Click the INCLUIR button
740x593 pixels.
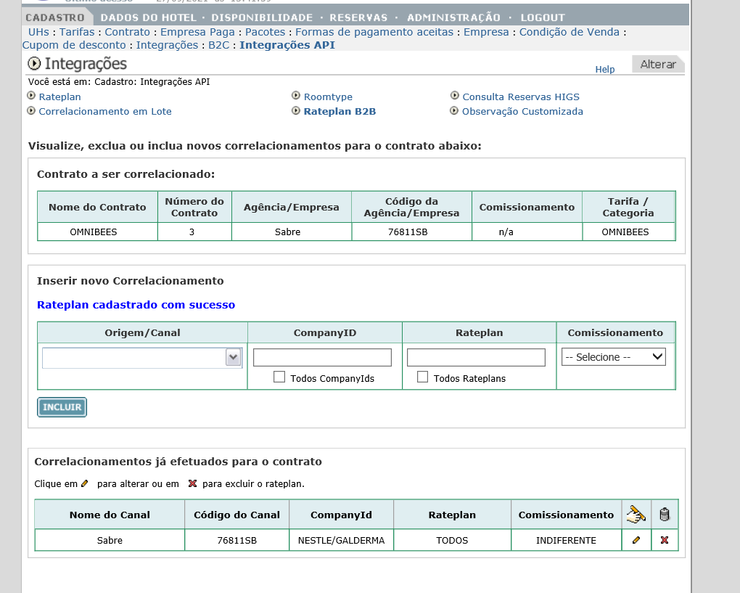62,407
